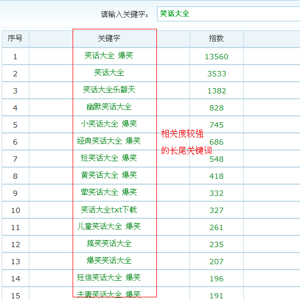Click the keyword 小笑话大全 爆笑

109,124
